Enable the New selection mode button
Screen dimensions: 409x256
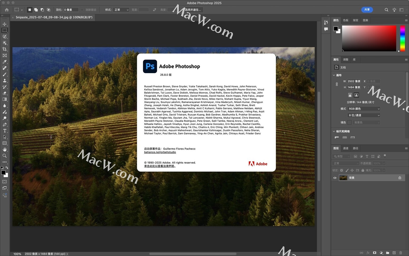[30, 10]
